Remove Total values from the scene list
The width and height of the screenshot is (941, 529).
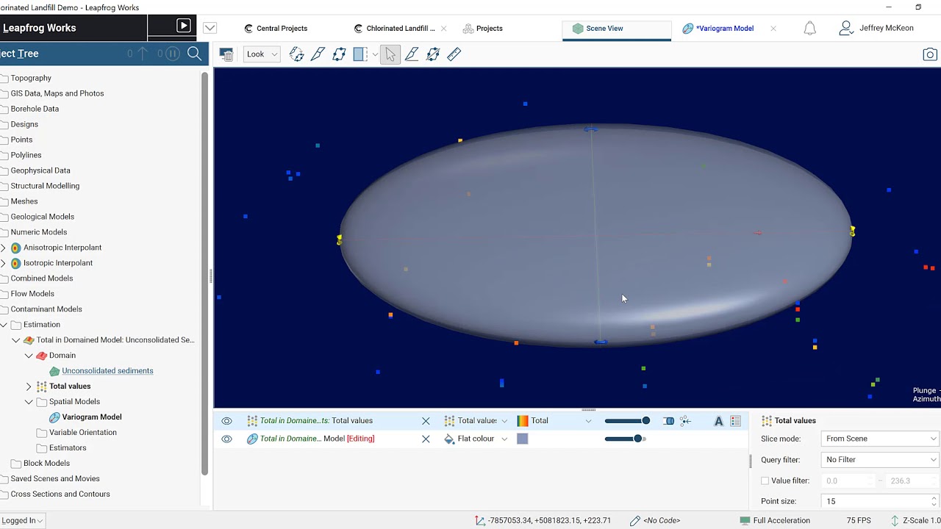point(426,421)
